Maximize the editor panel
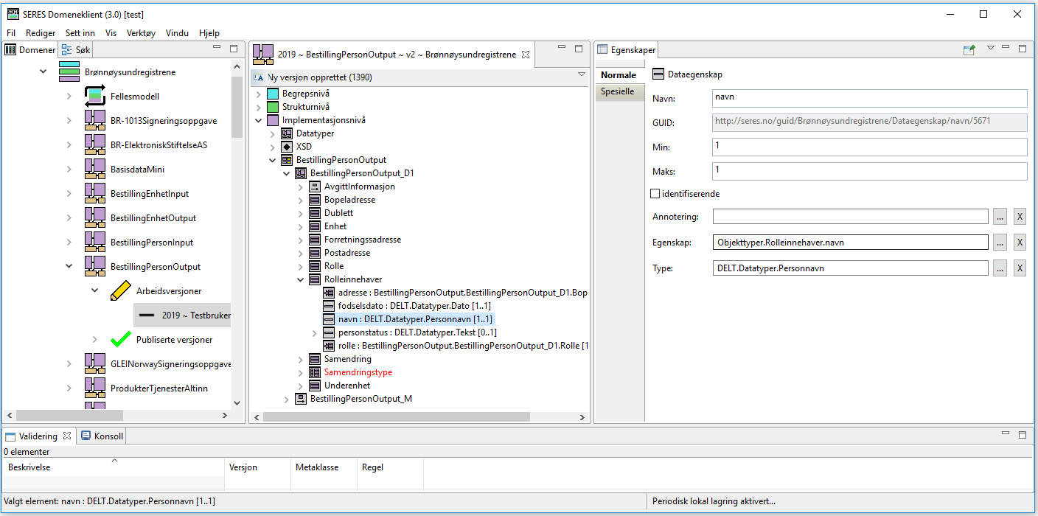Image resolution: width=1038 pixels, height=516 pixels. tap(577, 49)
